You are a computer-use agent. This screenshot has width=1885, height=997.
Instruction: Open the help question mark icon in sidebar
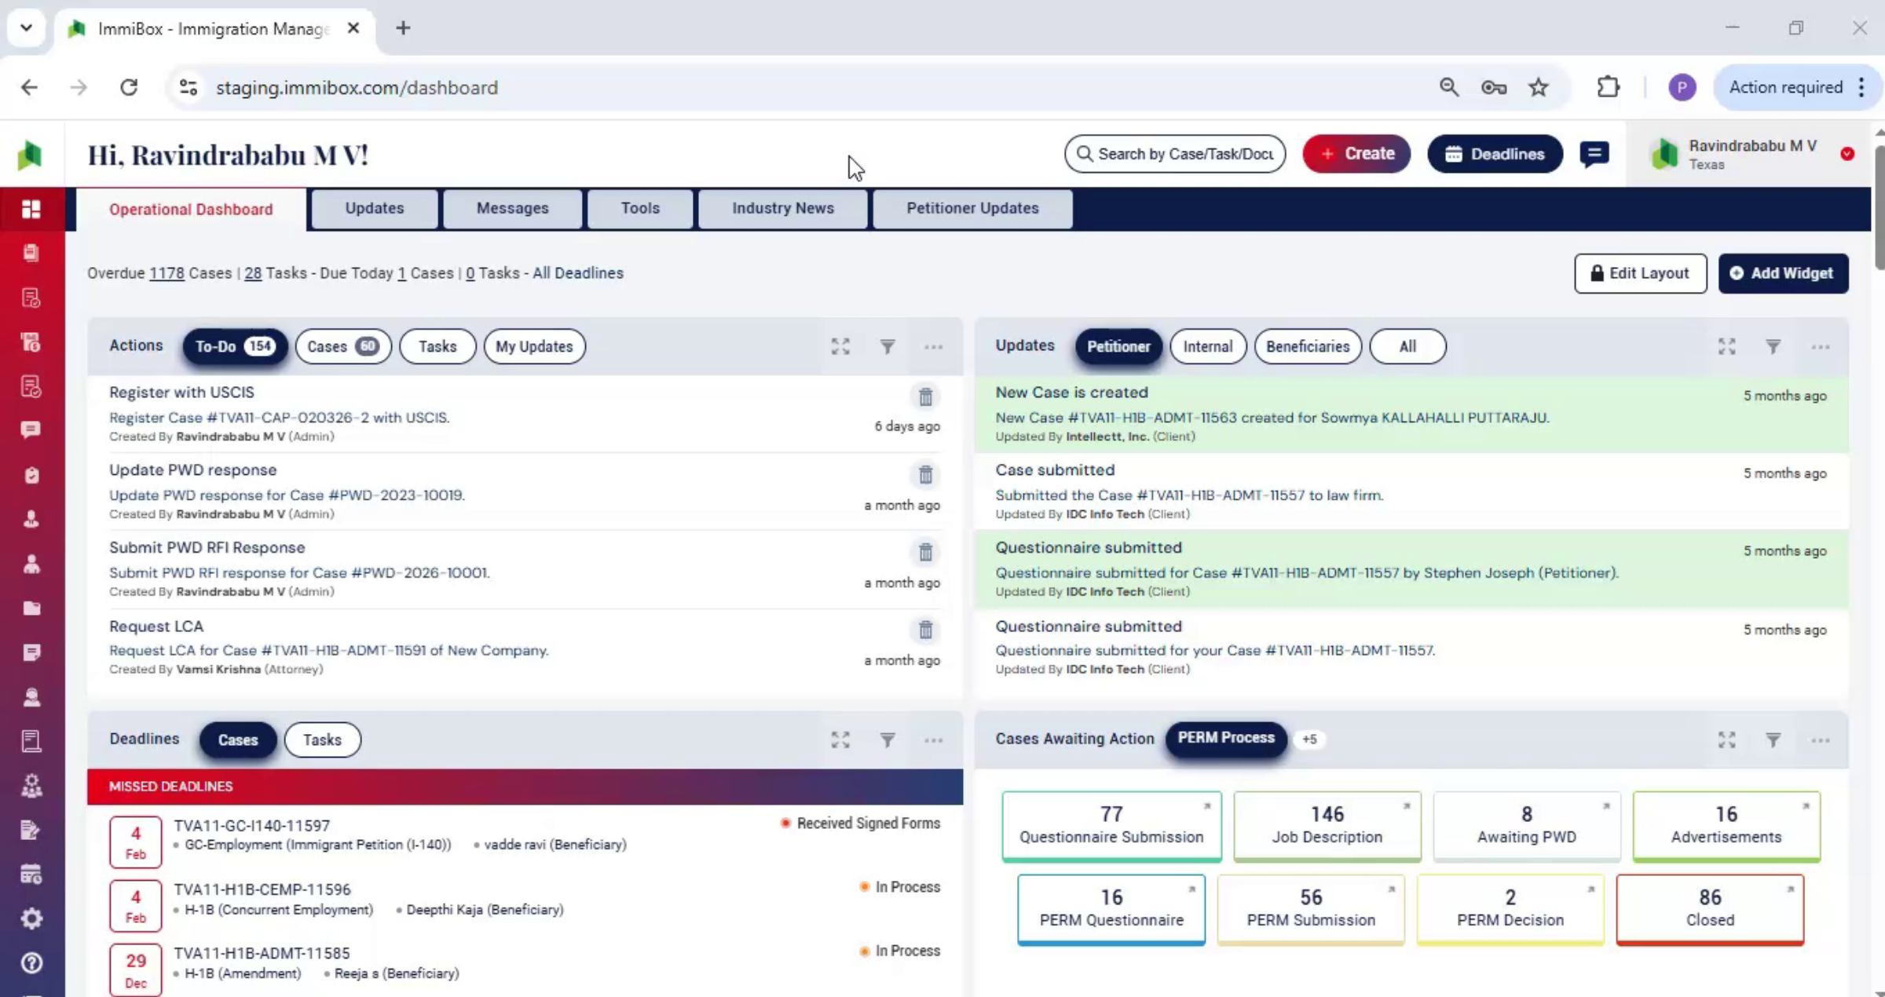pyautogui.click(x=31, y=962)
